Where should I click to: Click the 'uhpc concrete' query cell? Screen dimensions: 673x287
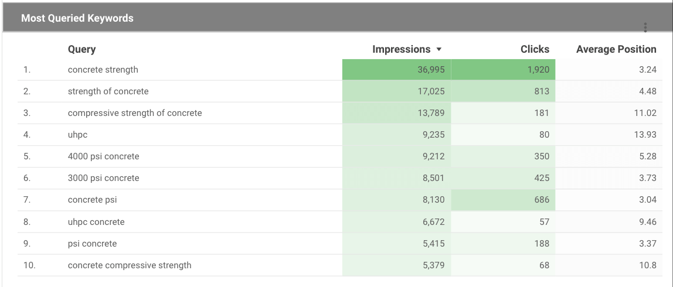[96, 222]
